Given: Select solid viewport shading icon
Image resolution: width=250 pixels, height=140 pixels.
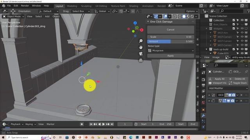Looking at the screenshot, I should (x=184, y=16).
